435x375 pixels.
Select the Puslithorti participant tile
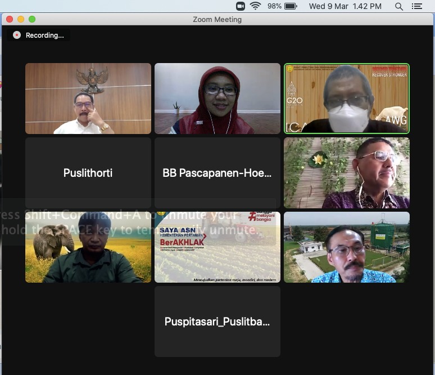[x=88, y=173]
